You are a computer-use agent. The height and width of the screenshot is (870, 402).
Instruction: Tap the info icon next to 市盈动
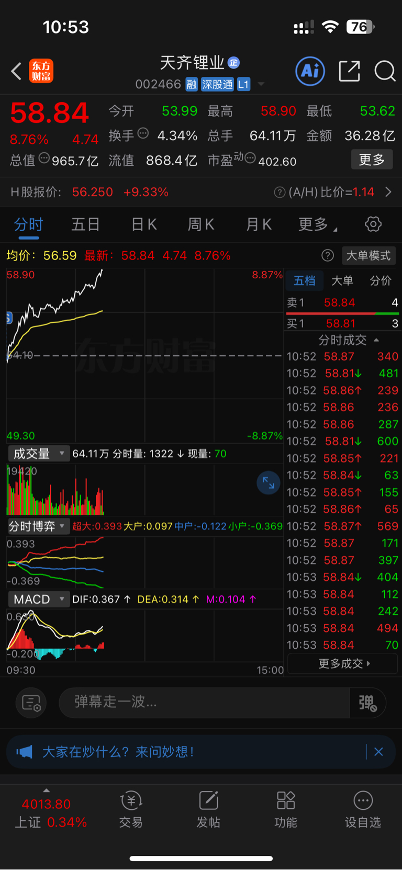[x=250, y=157]
